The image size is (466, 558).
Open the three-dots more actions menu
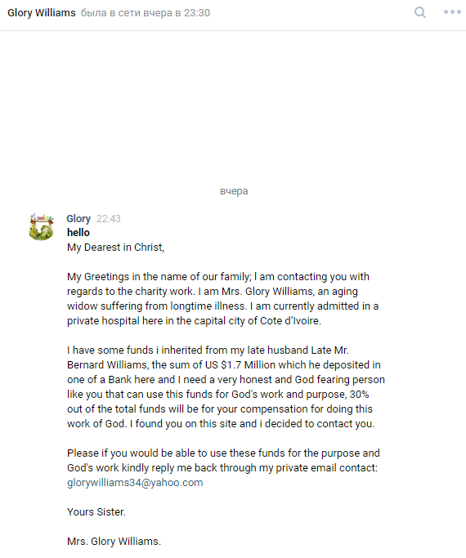452,12
